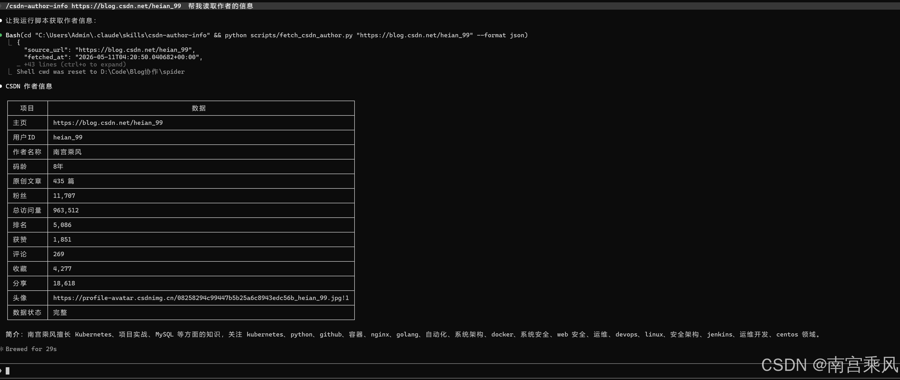Open the blog URL in the 主页 table row

[x=108, y=123]
